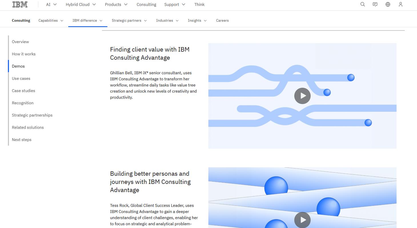This screenshot has height=228, width=417.
Task: Open the chat icon in header
Action: click(x=375, y=4)
